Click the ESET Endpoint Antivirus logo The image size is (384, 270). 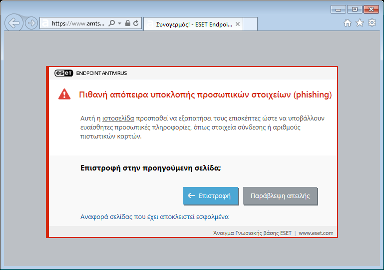[91, 73]
